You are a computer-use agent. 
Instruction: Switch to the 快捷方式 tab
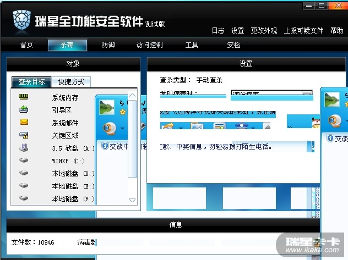pos(71,82)
